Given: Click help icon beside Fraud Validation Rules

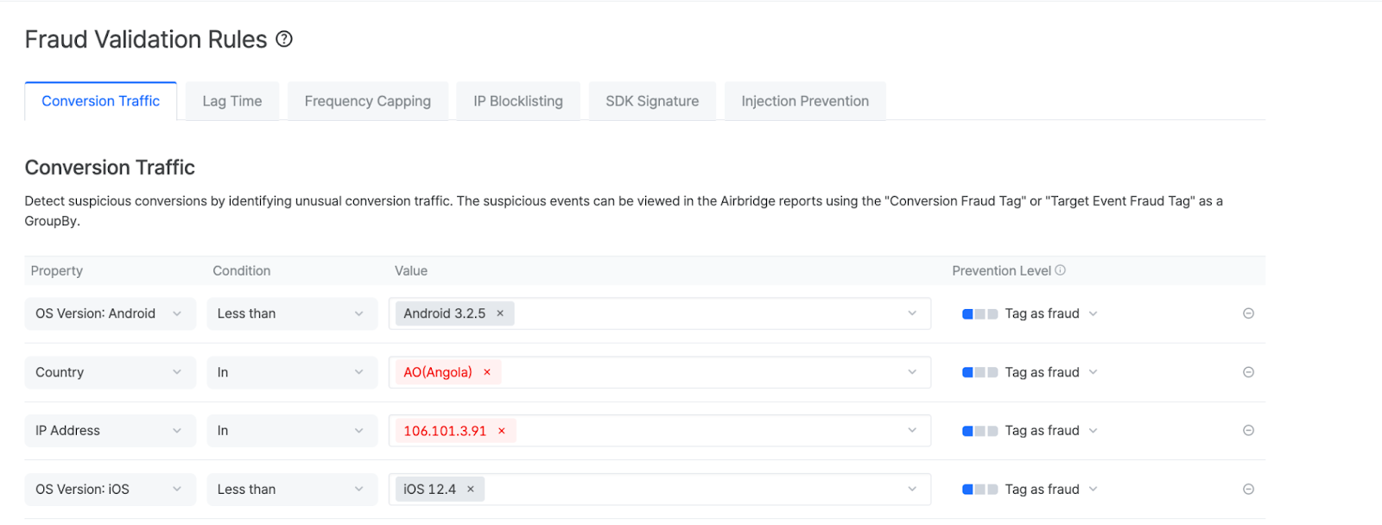Looking at the screenshot, I should (284, 40).
